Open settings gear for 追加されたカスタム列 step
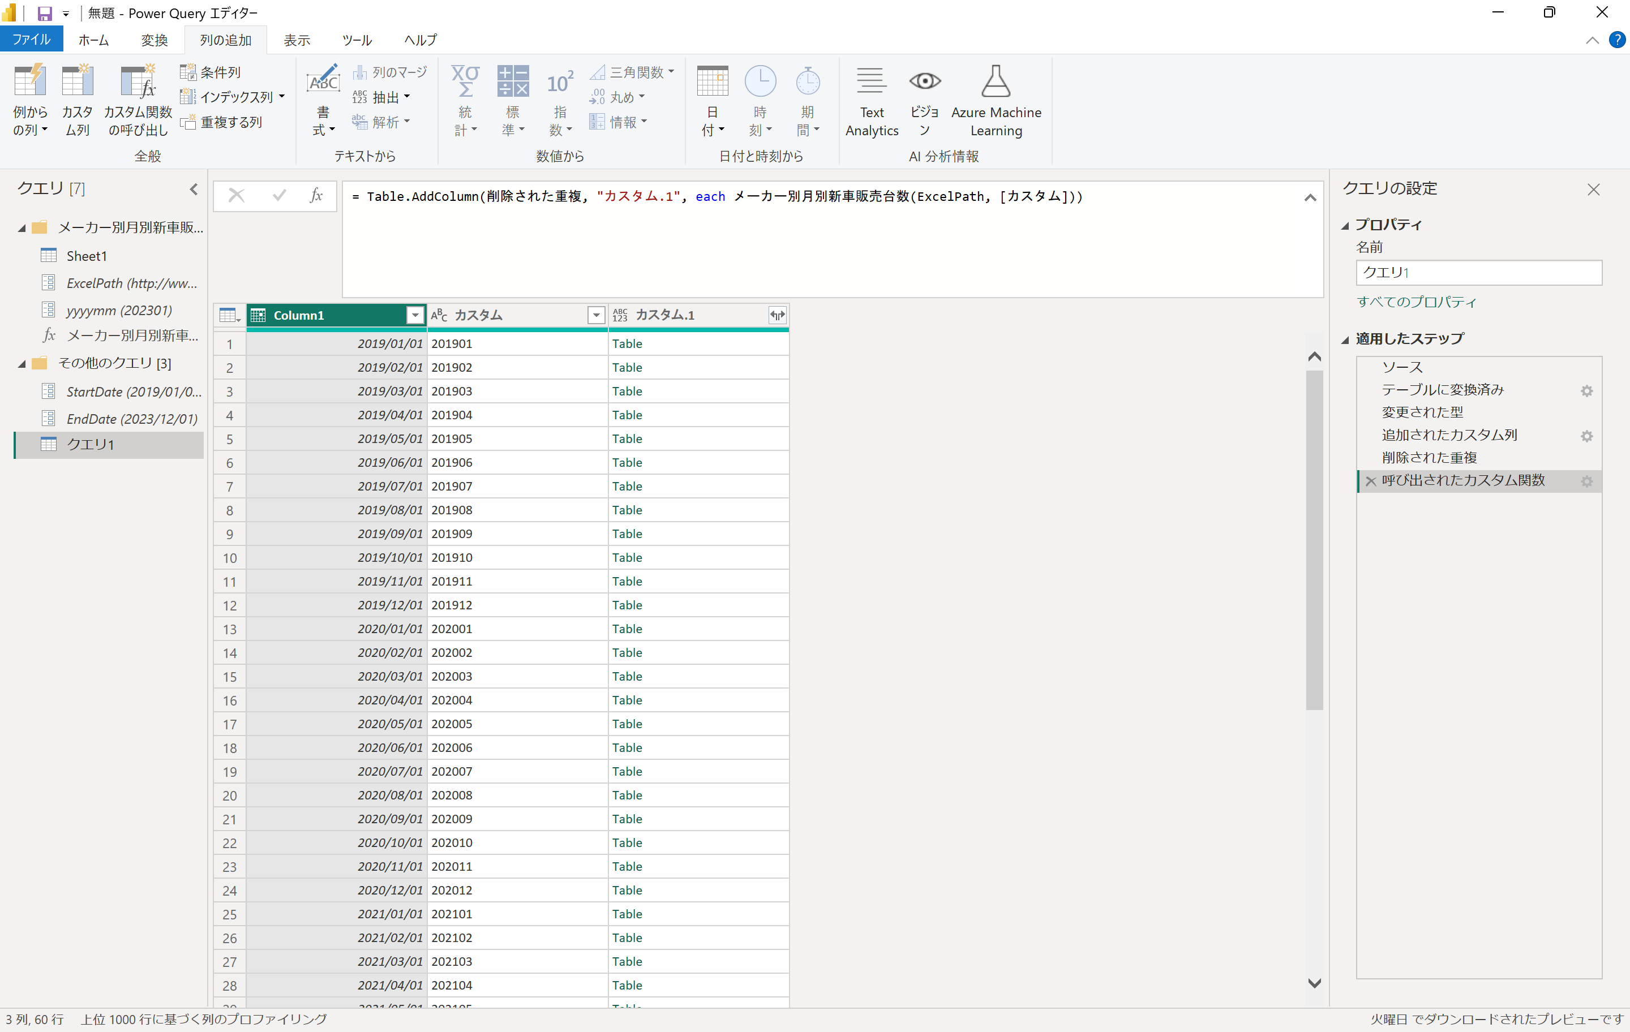This screenshot has width=1630, height=1032. click(1586, 436)
